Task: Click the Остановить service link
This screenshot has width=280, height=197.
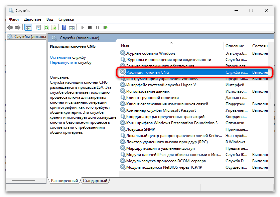Action: tap(60, 57)
